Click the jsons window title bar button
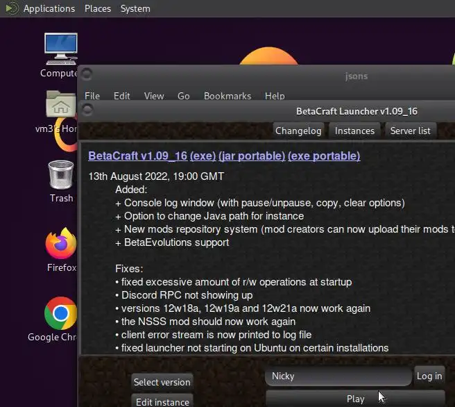 pyautogui.click(x=87, y=74)
